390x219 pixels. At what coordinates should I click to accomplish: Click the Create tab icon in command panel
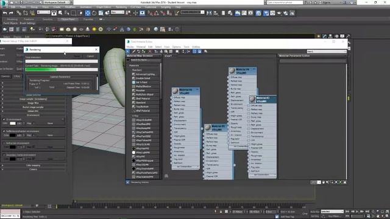point(319,36)
